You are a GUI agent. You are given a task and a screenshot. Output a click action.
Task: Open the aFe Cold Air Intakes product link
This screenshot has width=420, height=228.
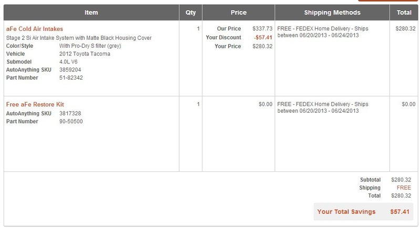35,29
